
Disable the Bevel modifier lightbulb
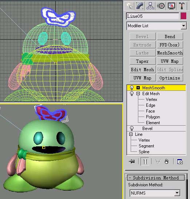132,128
